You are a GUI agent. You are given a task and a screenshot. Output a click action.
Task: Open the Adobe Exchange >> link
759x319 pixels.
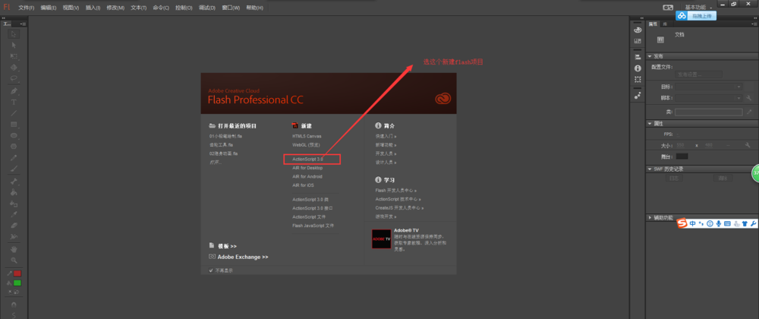tap(243, 257)
